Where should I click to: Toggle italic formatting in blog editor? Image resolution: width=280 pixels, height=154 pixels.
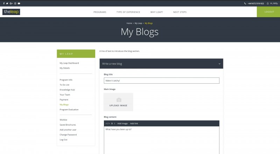115,124
